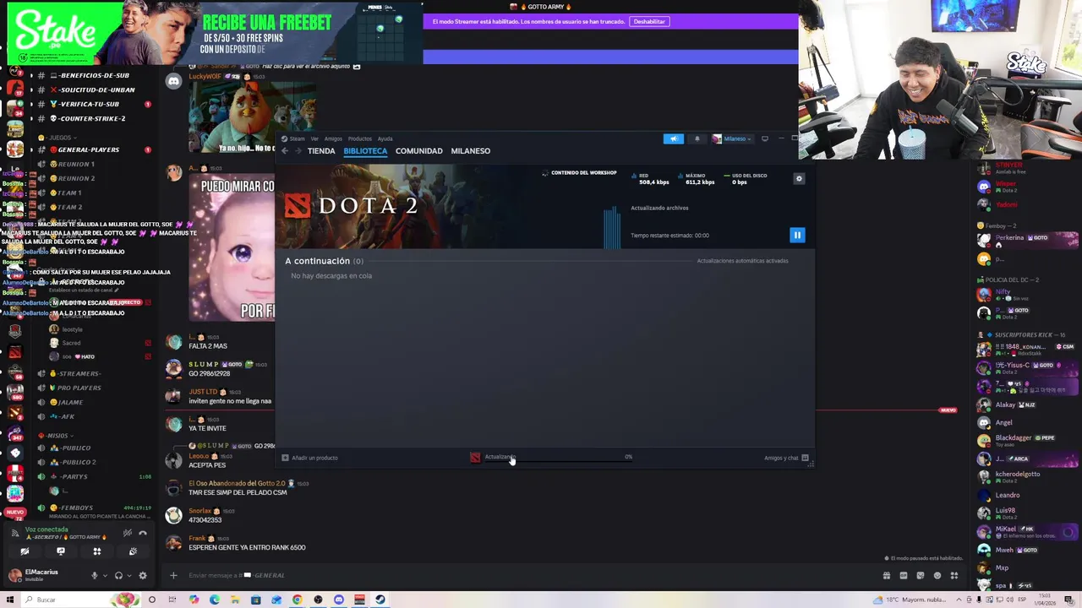Open the Windows Start menu
The image size is (1082, 608).
[10, 600]
